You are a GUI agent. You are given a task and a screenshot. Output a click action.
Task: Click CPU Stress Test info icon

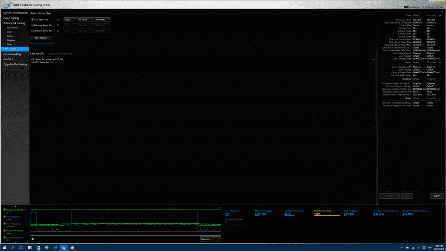(x=58, y=20)
